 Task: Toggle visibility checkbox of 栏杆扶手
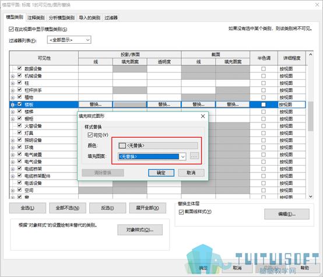point(20,90)
